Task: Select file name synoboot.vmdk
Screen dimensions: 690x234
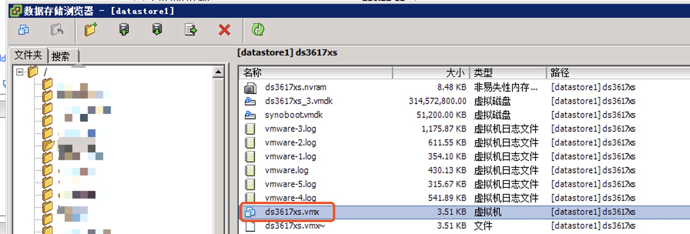Action: click(294, 115)
